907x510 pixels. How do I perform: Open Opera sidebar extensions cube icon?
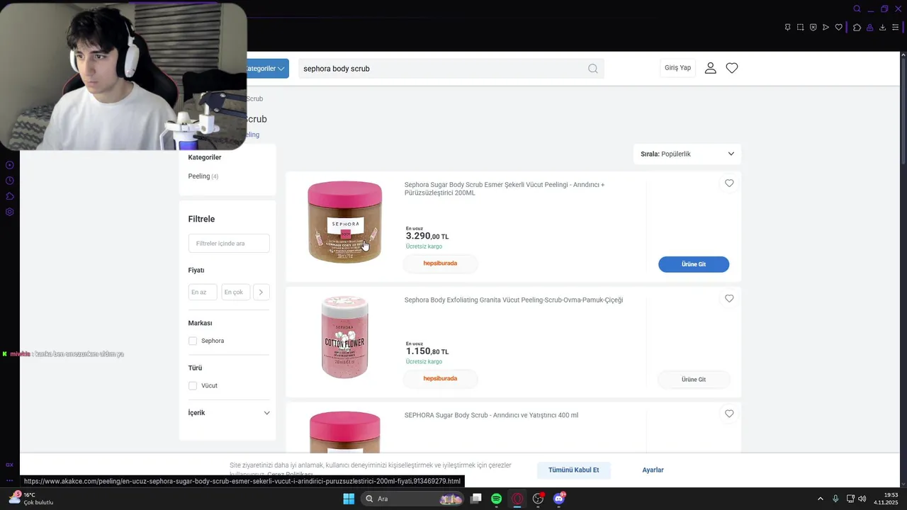tap(9, 196)
